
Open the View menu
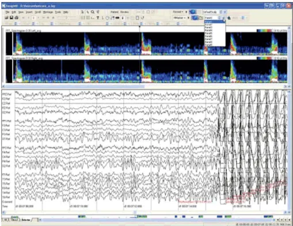[x=21, y=12]
